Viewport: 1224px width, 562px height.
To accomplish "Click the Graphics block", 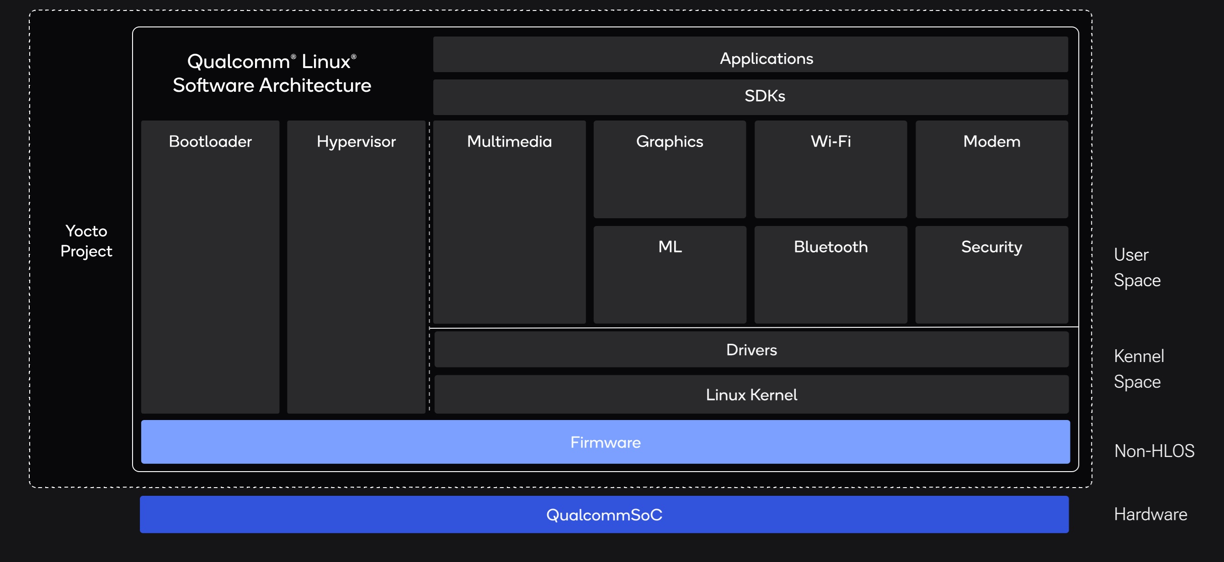I will [x=669, y=169].
